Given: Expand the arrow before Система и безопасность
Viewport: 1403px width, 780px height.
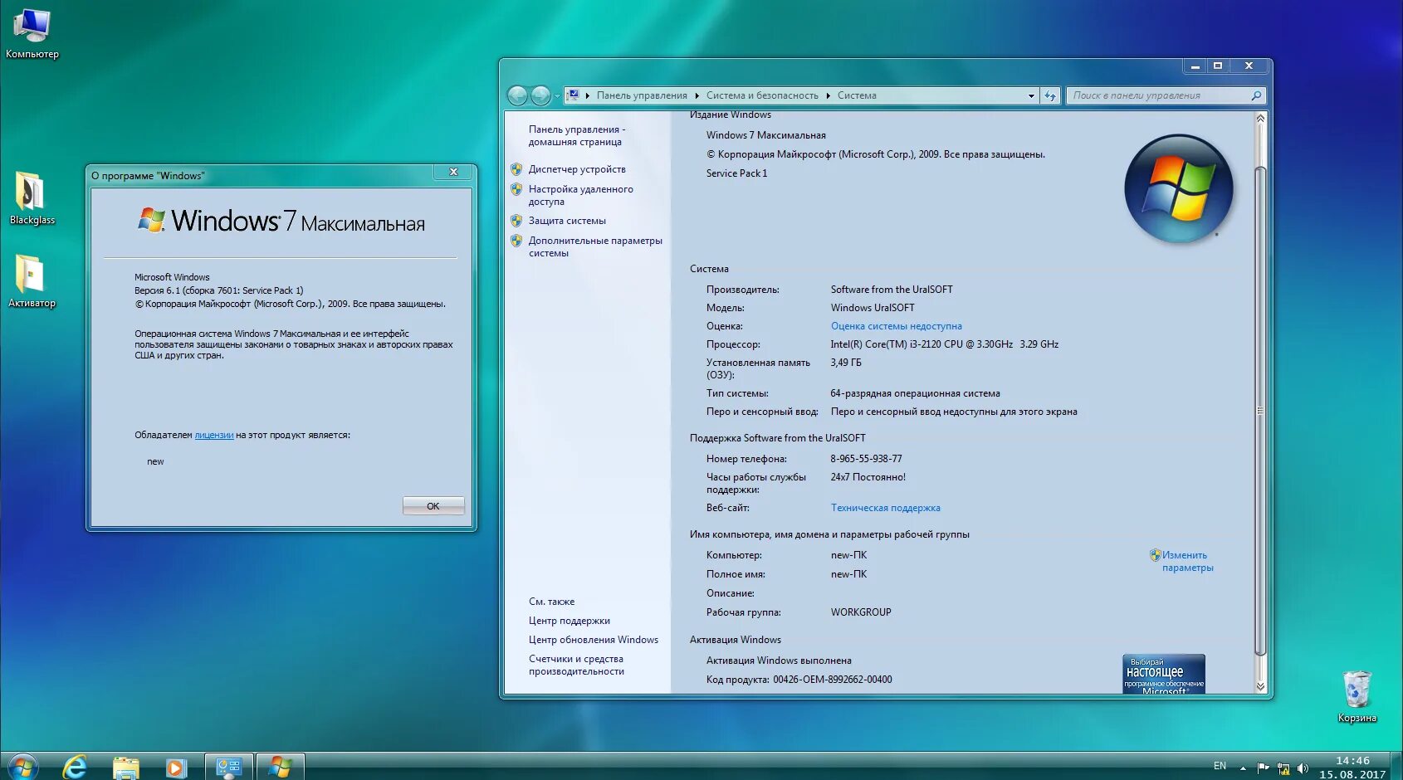Looking at the screenshot, I should click(x=697, y=95).
